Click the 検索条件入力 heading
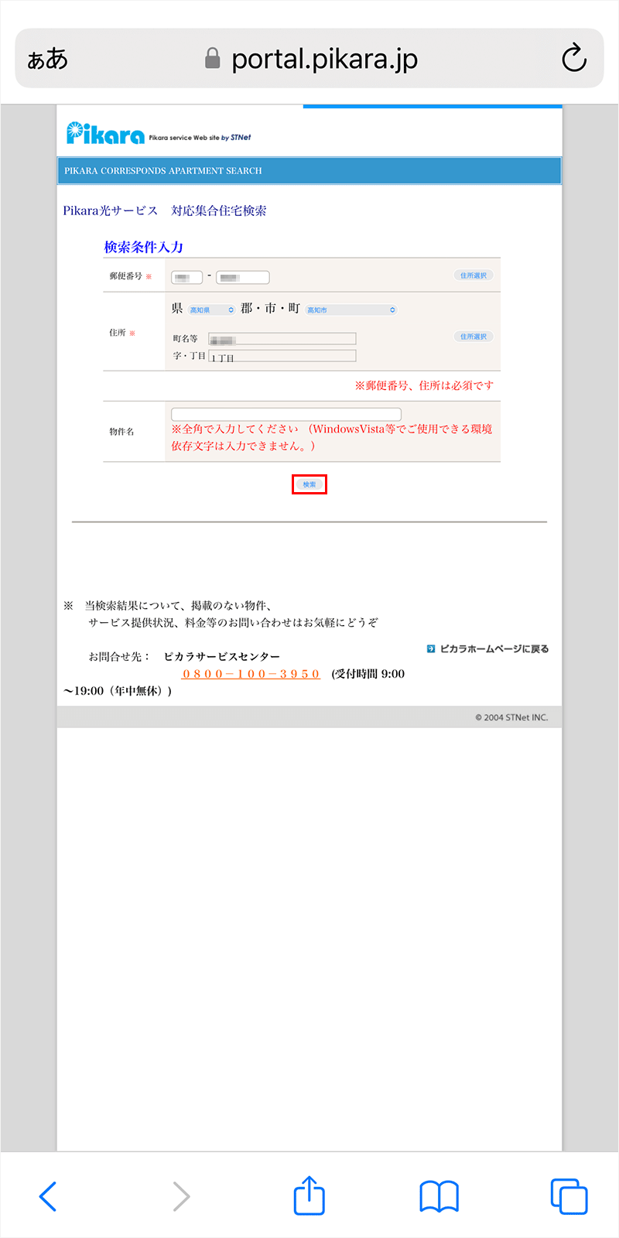 [x=144, y=247]
